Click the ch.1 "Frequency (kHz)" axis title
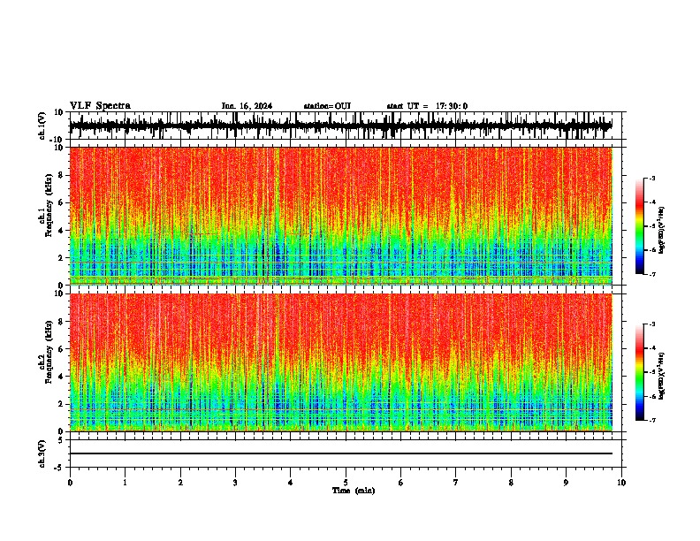700x541 pixels. pyautogui.click(x=49, y=206)
